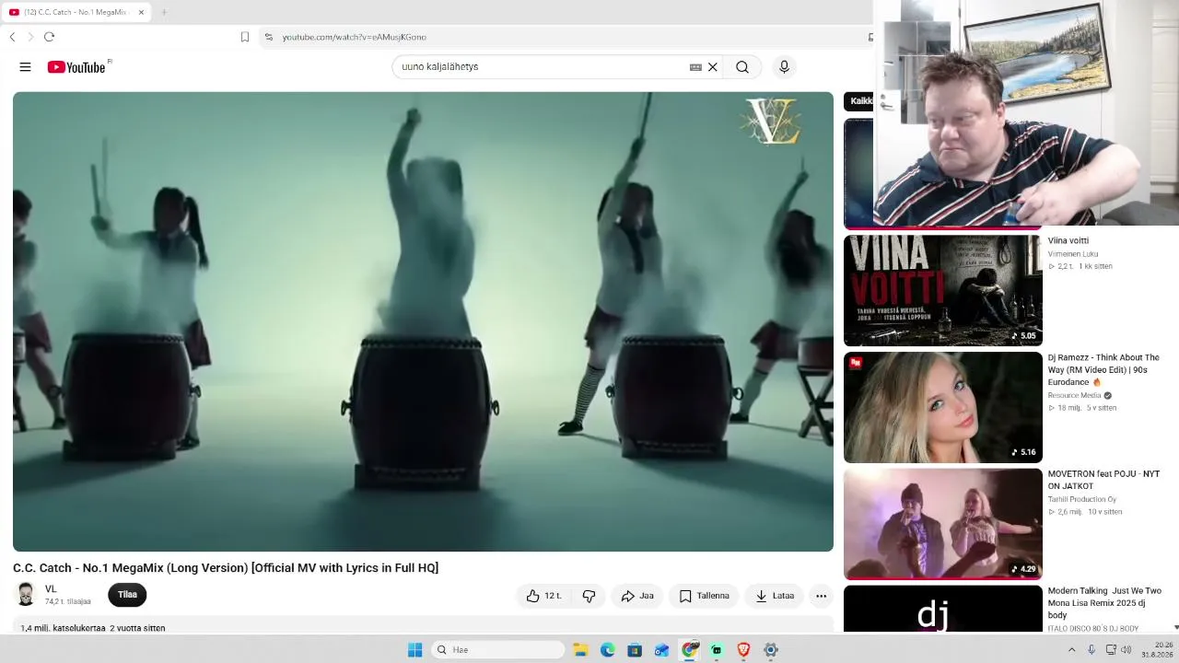Click the taskbar Hae search box
This screenshot has height=663, width=1179.
(x=498, y=650)
